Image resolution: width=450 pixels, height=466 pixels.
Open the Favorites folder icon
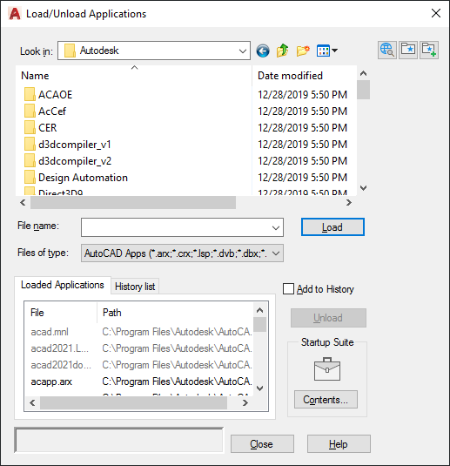click(x=408, y=50)
